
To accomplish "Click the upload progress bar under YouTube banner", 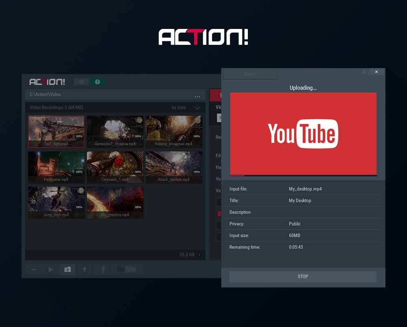I will [303, 176].
